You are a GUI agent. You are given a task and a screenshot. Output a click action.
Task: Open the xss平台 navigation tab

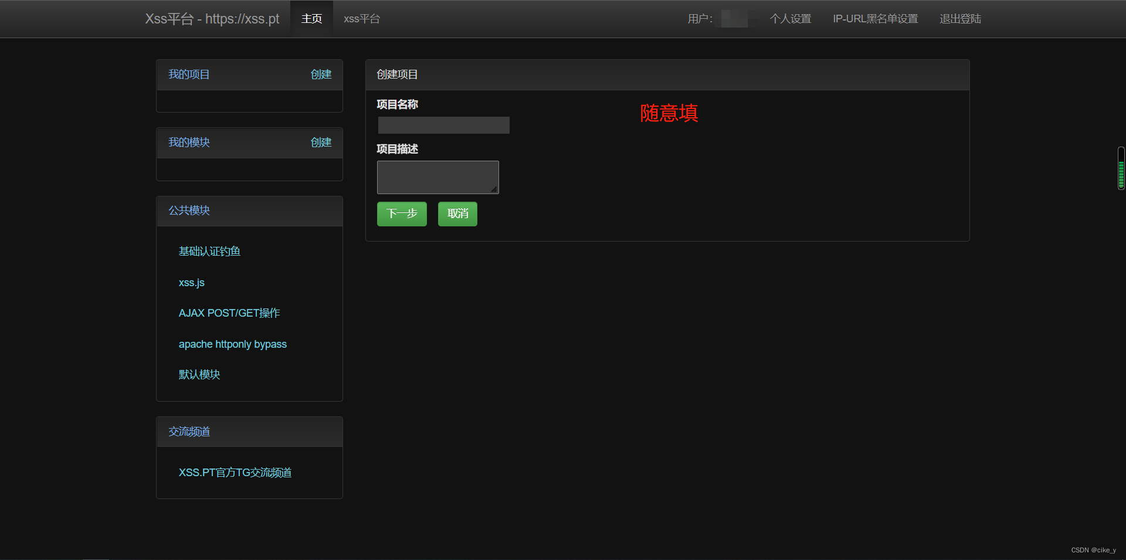pos(362,19)
